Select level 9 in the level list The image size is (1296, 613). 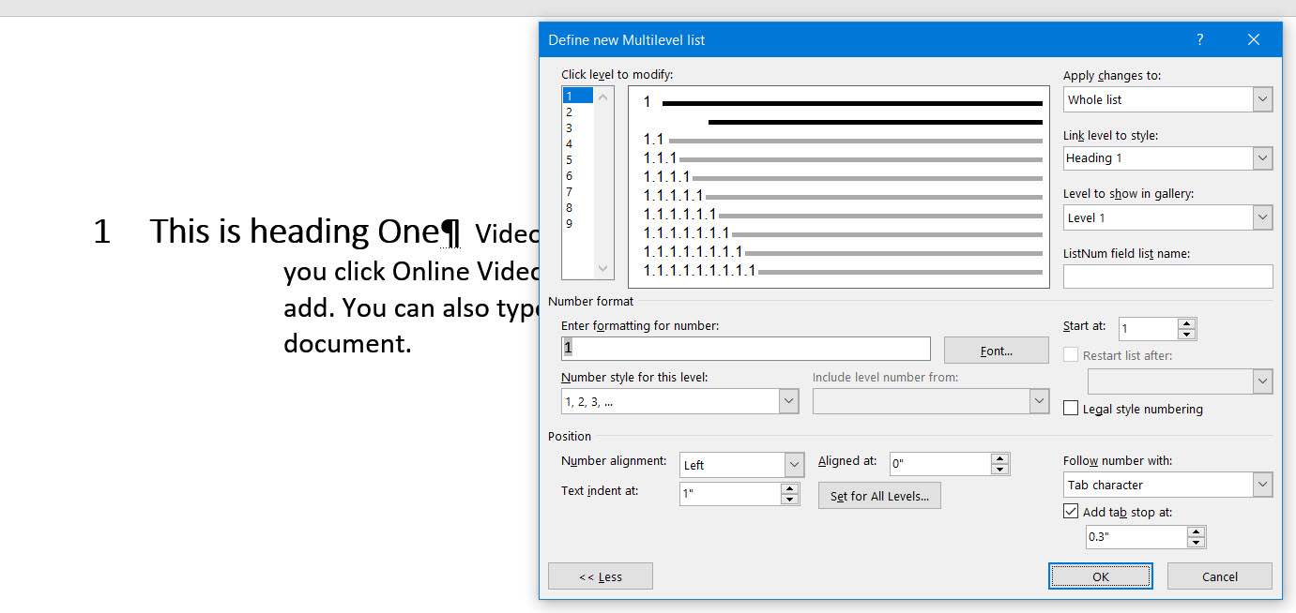point(572,223)
